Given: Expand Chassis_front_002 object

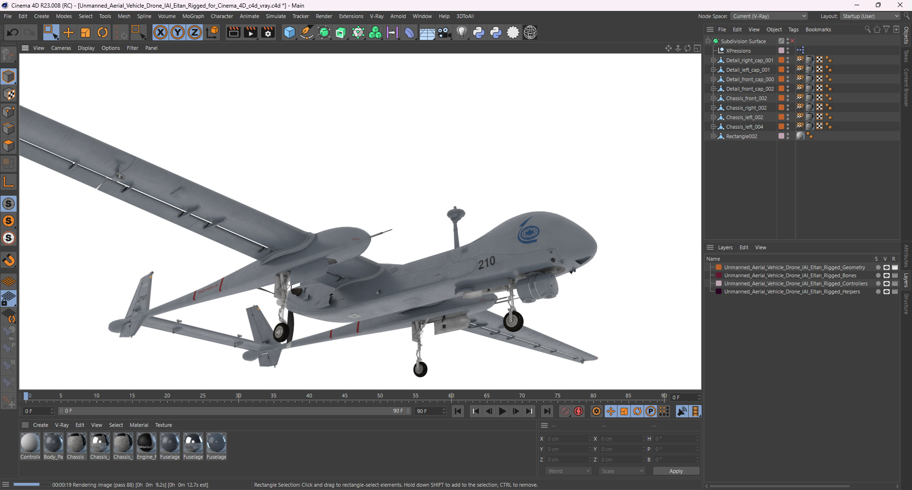Looking at the screenshot, I should click(x=713, y=98).
